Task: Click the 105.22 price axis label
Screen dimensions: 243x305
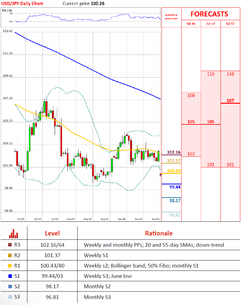Action: tap(8, 121)
